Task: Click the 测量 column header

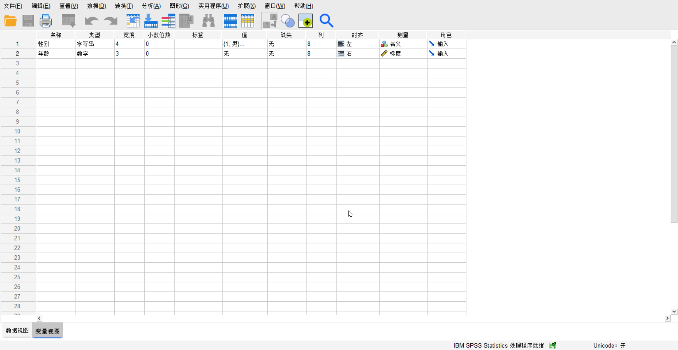Action: point(403,35)
